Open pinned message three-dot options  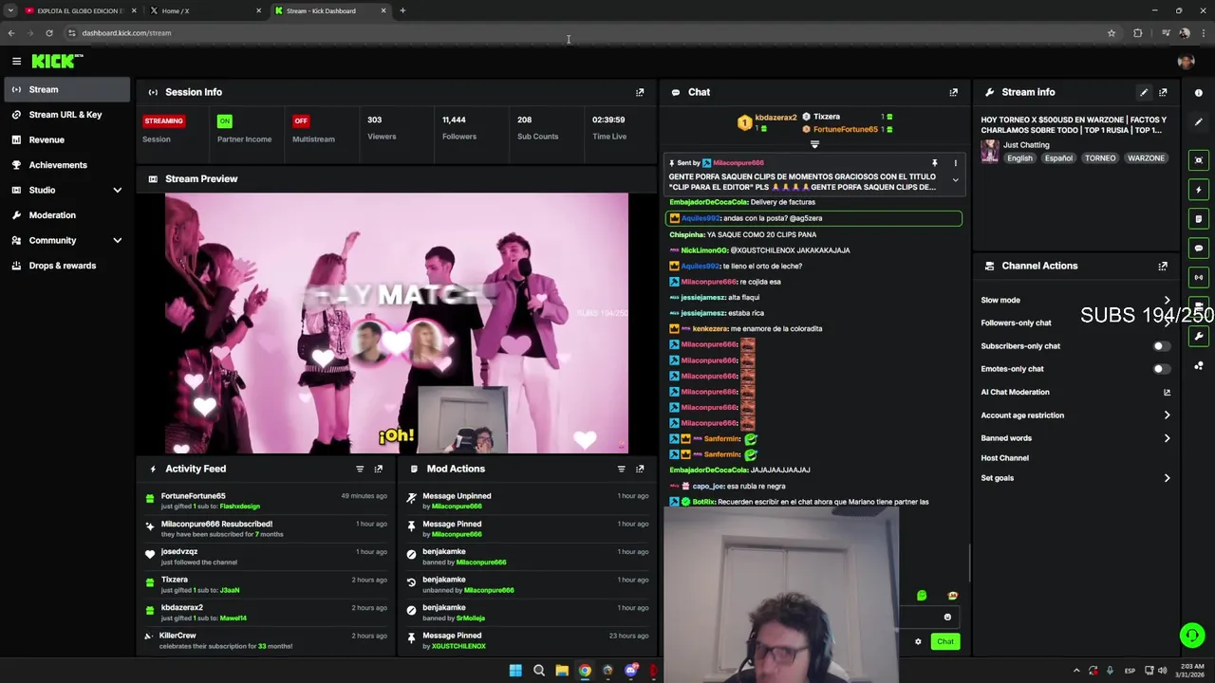coord(955,163)
